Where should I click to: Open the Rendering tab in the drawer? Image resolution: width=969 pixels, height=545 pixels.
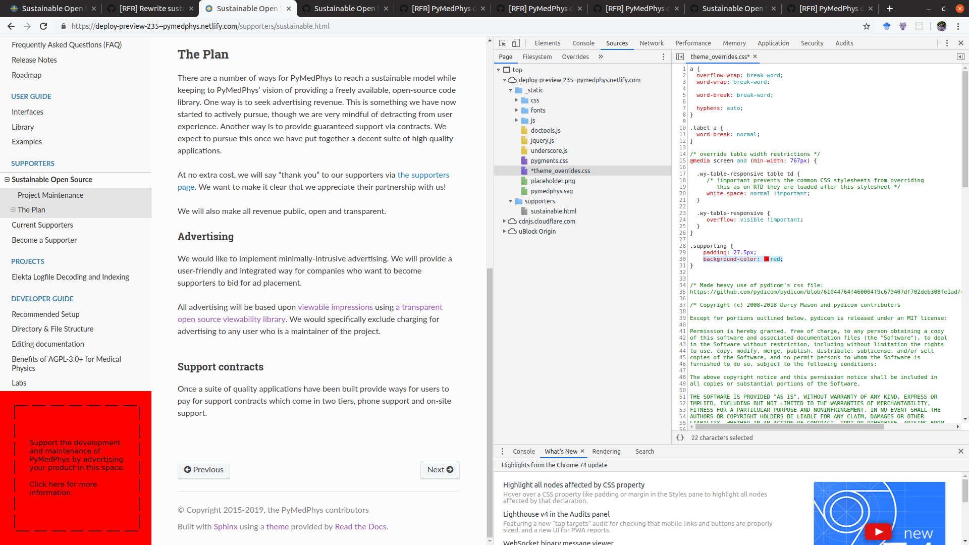607,451
